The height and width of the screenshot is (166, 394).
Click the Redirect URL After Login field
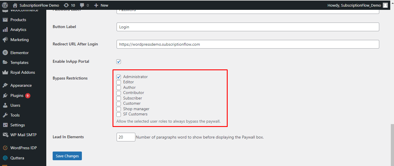(x=248, y=44)
